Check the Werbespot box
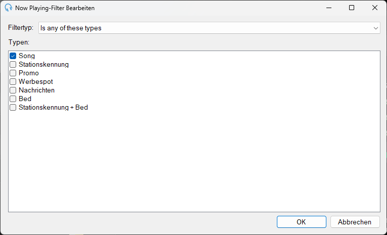 (13, 82)
